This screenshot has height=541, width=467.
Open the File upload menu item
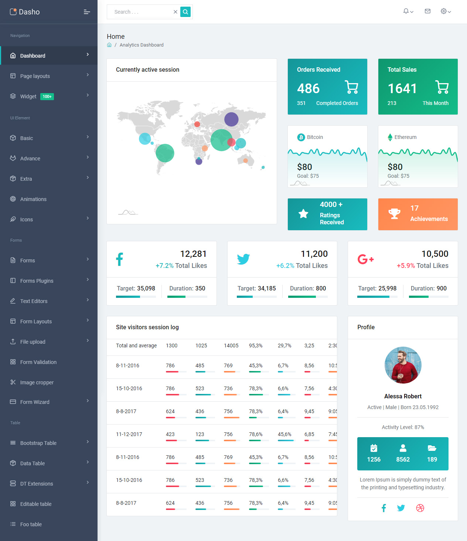[49, 342]
